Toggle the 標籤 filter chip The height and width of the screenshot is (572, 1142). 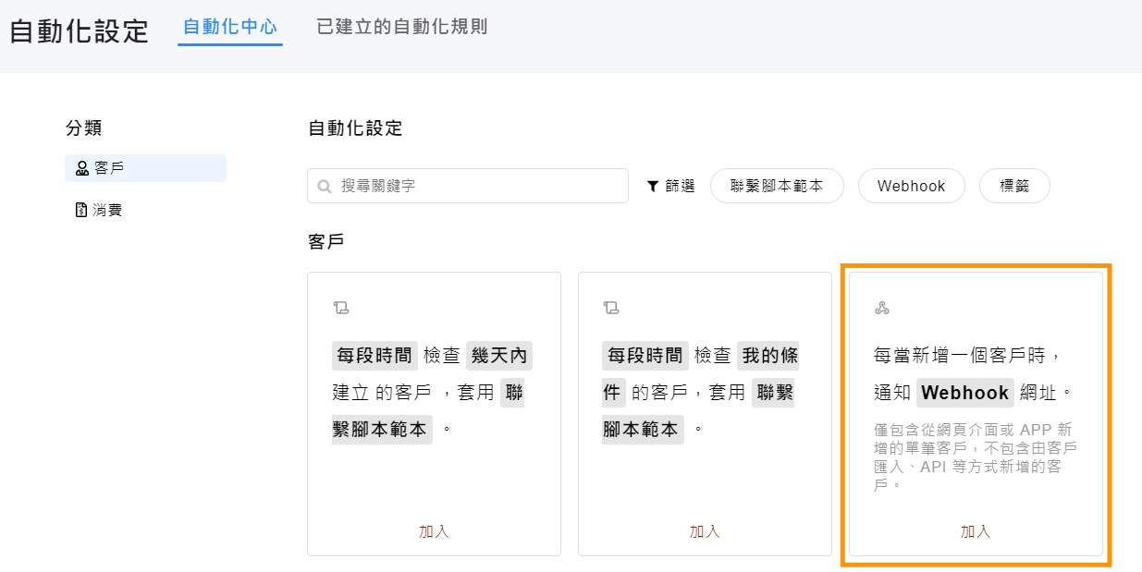click(1014, 186)
